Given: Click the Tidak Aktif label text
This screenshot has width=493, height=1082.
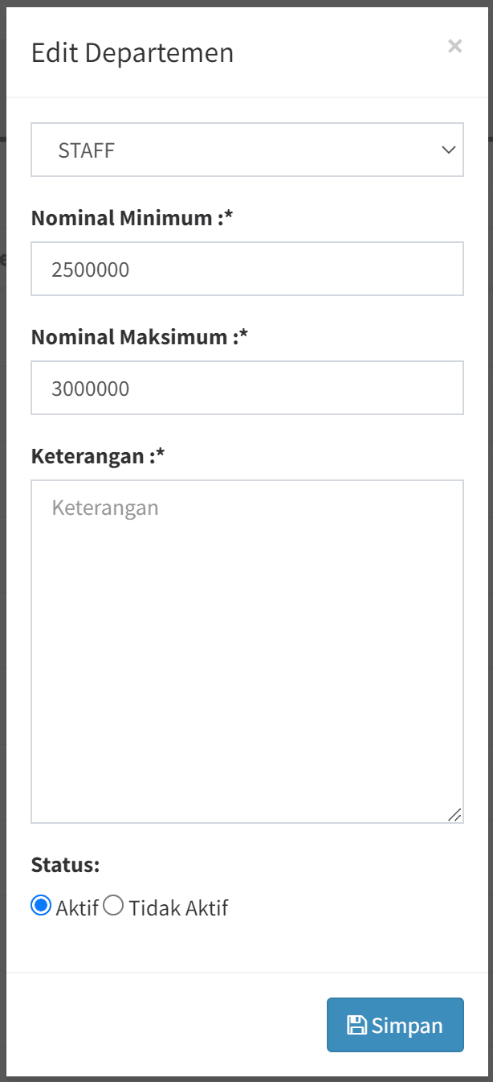Looking at the screenshot, I should coord(178,908).
